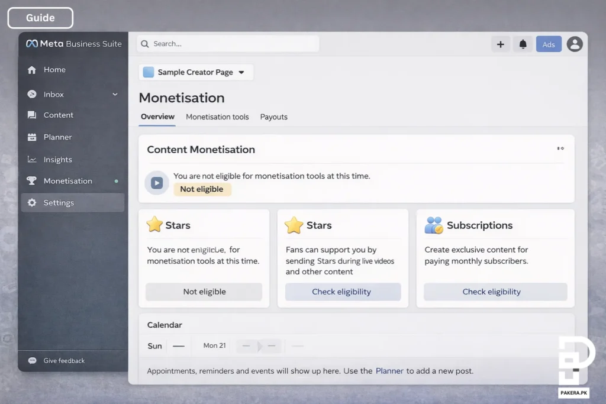The width and height of the screenshot is (606, 404).
Task: Switch to the Payouts tab
Action: pyautogui.click(x=273, y=117)
